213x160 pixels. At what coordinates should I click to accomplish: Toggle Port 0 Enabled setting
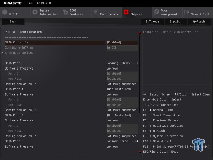(x=122, y=74)
